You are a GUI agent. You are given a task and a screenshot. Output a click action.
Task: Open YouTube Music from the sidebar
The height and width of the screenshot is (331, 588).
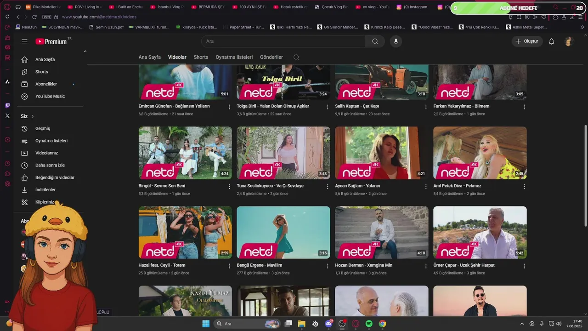point(50,96)
